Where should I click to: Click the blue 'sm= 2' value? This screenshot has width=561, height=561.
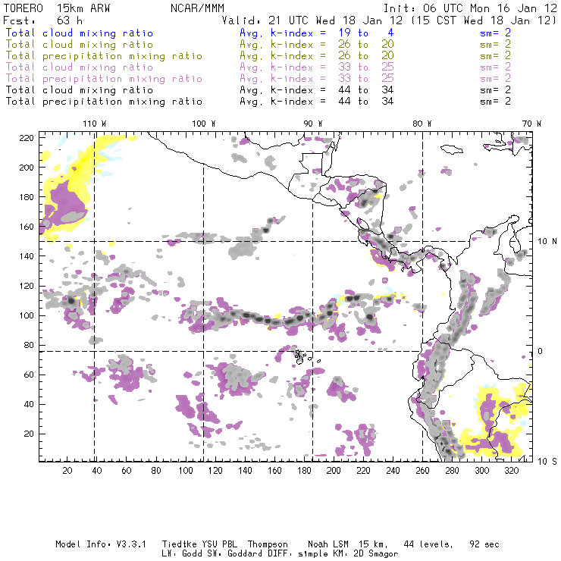point(496,33)
